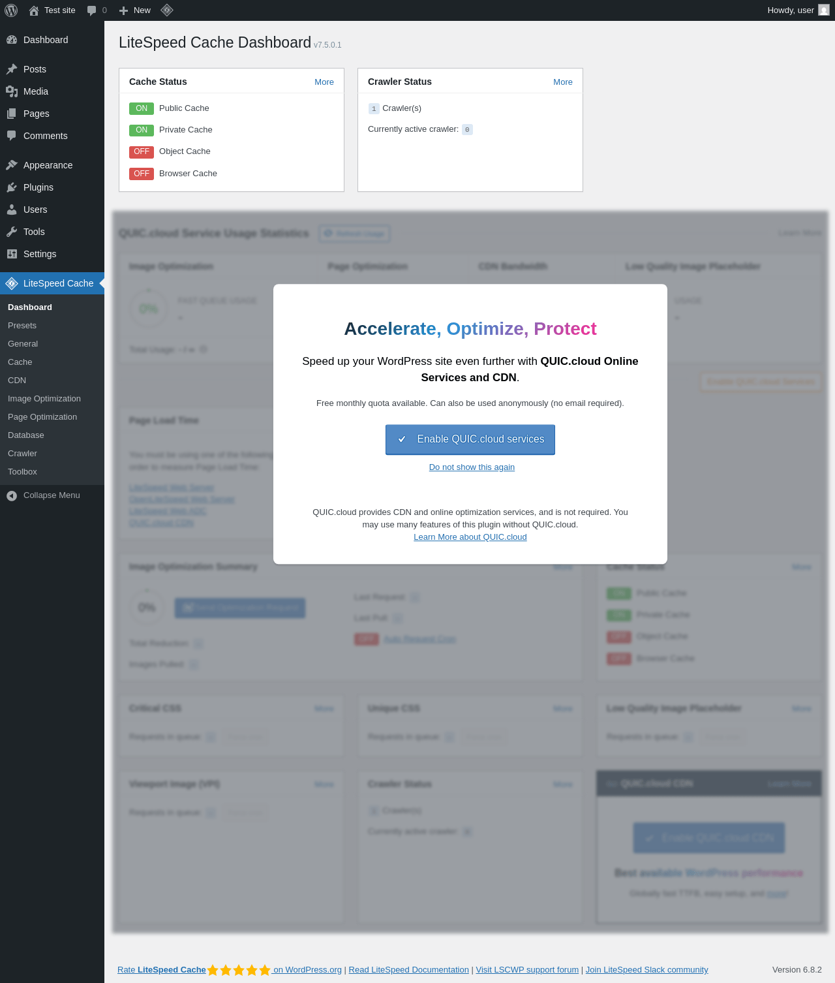Click the currently active crawler count badge
The width and height of the screenshot is (835, 983).
pyautogui.click(x=467, y=129)
